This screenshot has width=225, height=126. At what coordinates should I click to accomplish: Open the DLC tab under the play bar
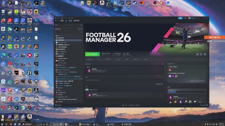pos(99,59)
